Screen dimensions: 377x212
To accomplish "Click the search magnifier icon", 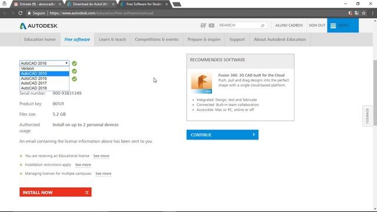I will click(x=263, y=25).
